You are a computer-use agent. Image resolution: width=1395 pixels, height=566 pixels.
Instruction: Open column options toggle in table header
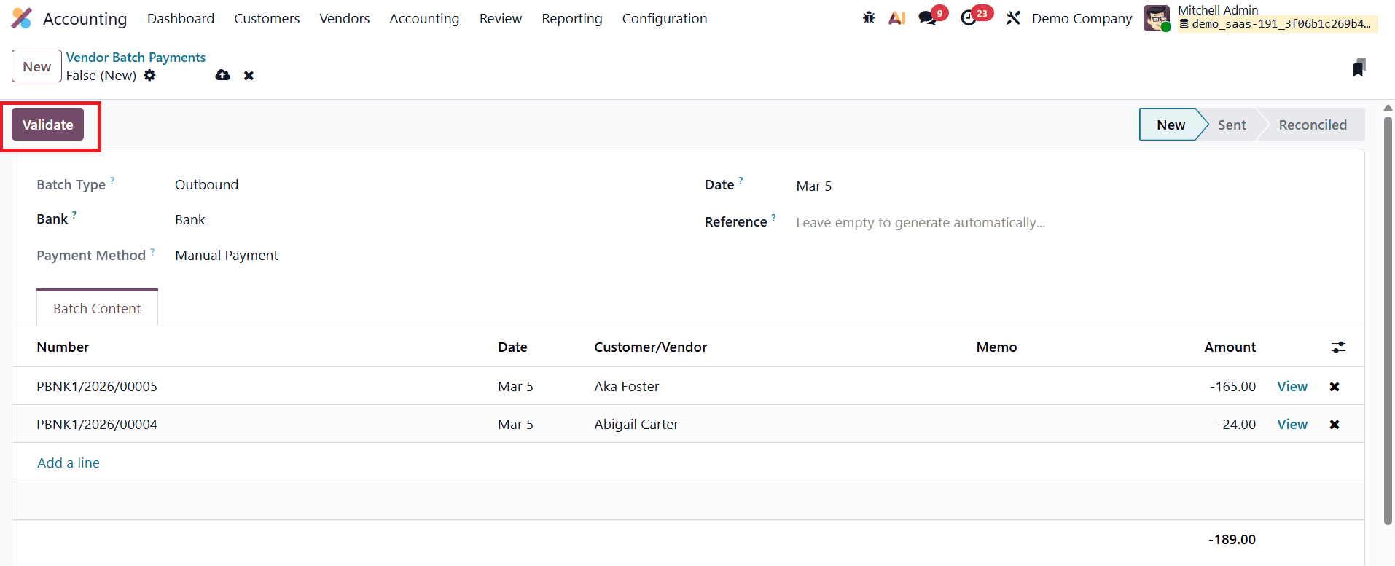click(1338, 347)
